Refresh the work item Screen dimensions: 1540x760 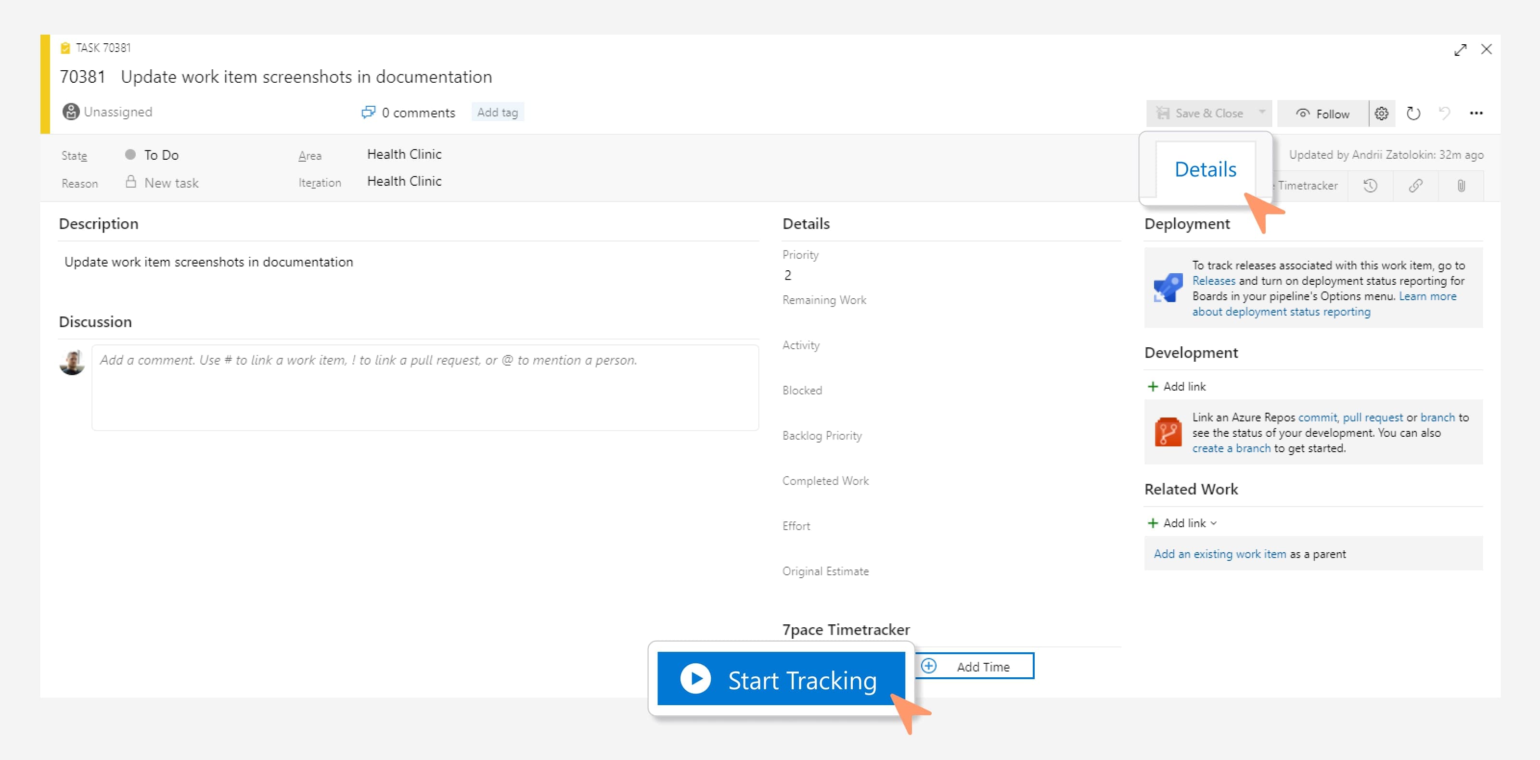click(x=1413, y=114)
